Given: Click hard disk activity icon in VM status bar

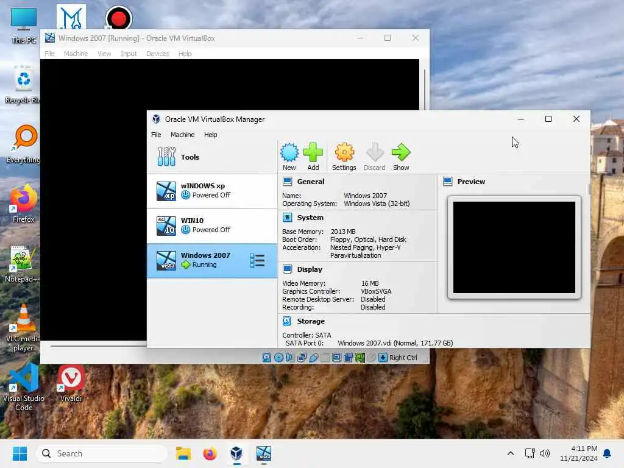Looking at the screenshot, I should pyautogui.click(x=267, y=357).
